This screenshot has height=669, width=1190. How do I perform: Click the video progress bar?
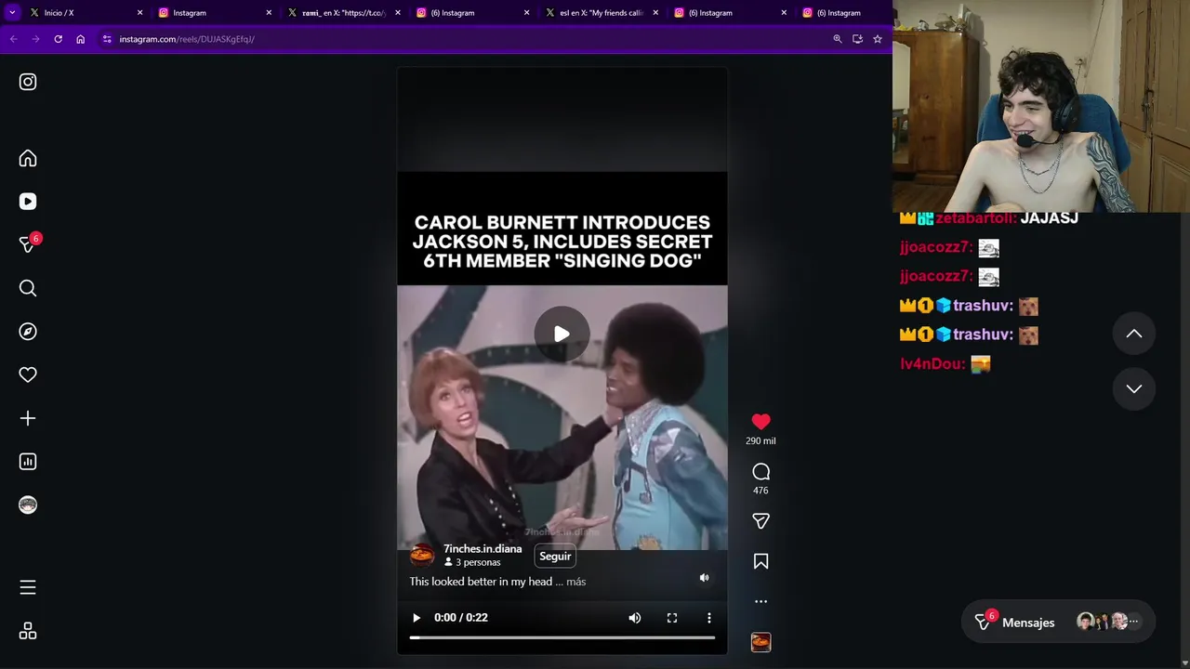[x=562, y=637]
